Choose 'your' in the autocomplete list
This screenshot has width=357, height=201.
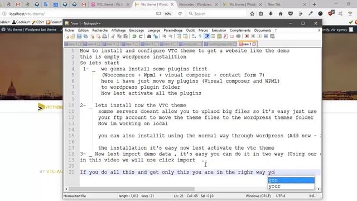(291, 186)
